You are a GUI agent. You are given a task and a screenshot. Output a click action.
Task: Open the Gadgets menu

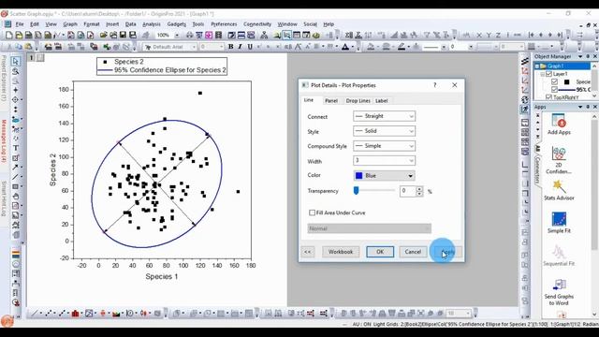[177, 24]
